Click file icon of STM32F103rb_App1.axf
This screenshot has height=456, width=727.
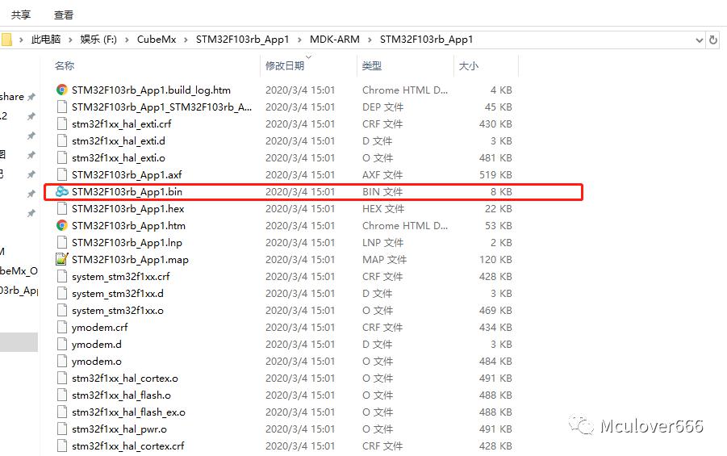click(61, 174)
